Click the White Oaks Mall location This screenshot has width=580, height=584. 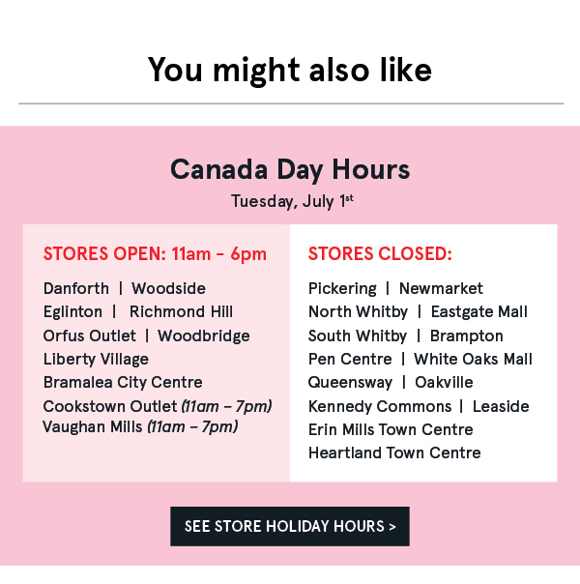pos(473,359)
